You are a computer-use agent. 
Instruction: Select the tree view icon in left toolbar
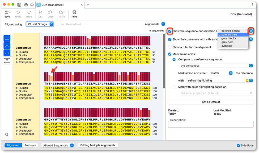click(x=7, y=46)
